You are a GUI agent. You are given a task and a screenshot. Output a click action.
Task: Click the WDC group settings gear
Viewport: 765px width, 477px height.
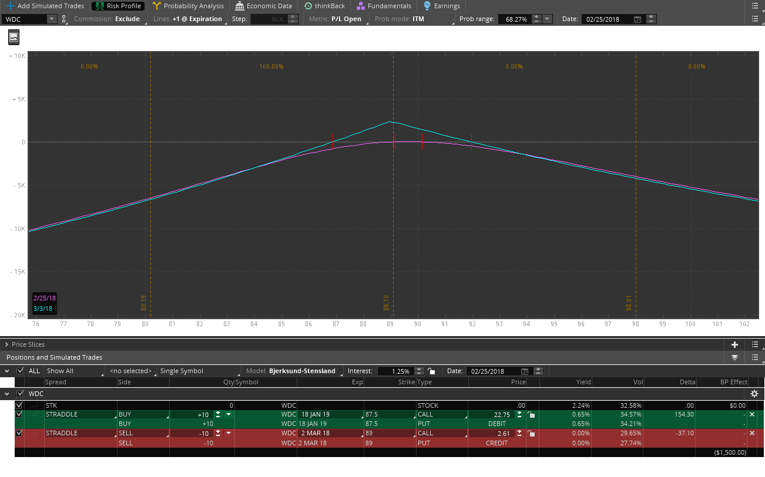pos(754,394)
